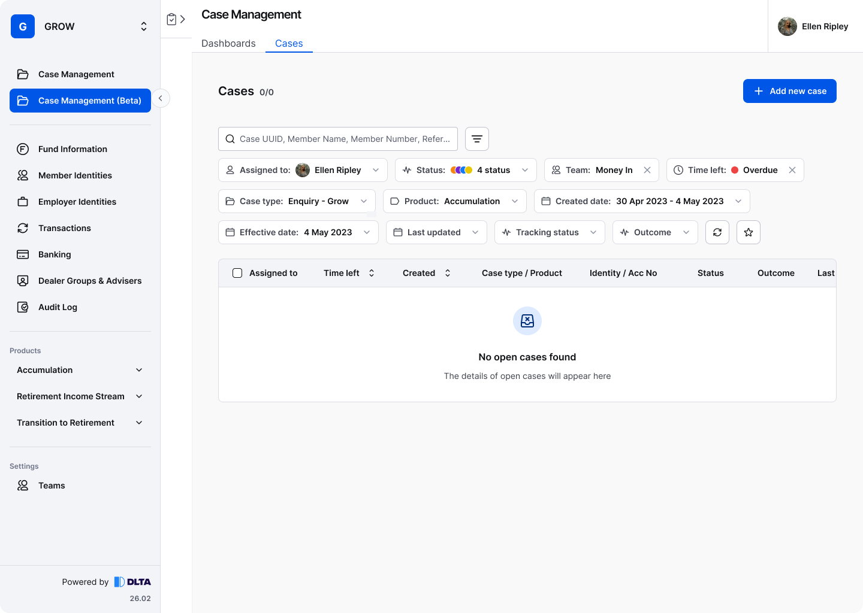Click the refresh icon button
The image size is (863, 613).
[x=717, y=232]
